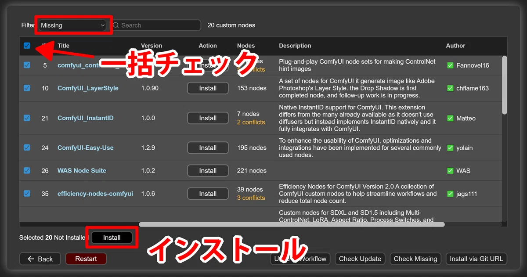Click ID 35 in the efficiency-nodes row
The height and width of the screenshot is (277, 527).
click(x=45, y=194)
